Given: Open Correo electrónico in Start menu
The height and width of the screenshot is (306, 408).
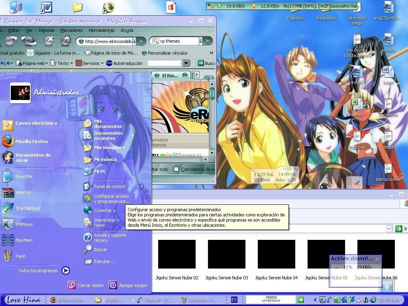Looking at the screenshot, I should [x=30, y=125].
